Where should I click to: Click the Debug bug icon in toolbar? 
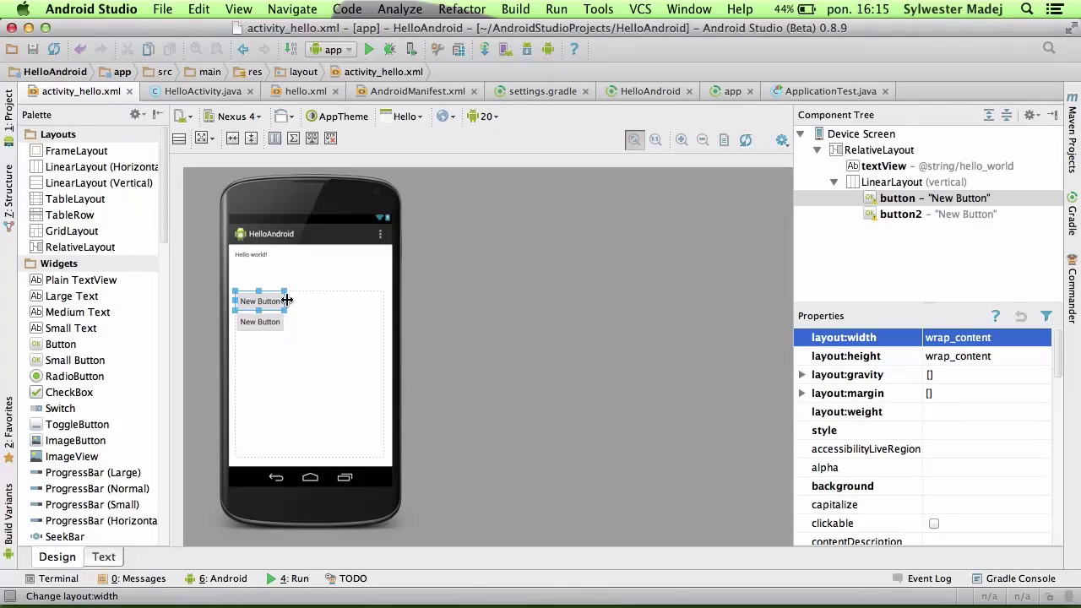click(390, 49)
